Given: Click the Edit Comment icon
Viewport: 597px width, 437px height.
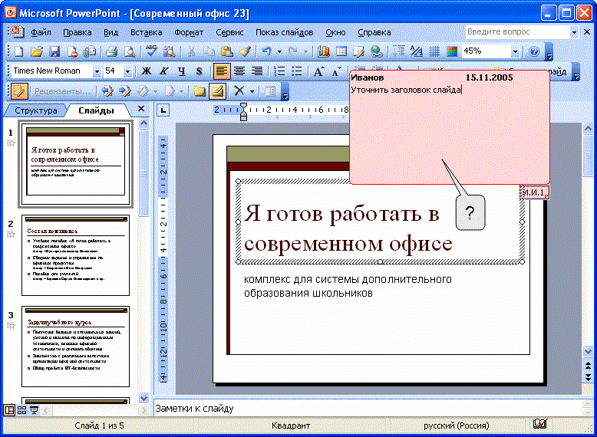Looking at the screenshot, I should tap(217, 91).
